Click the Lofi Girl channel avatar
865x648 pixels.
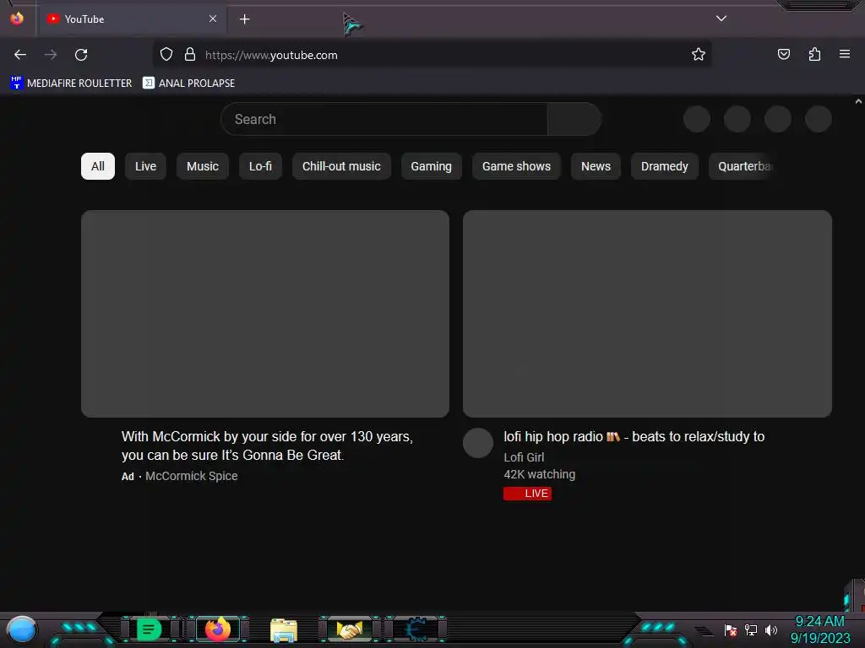478,443
